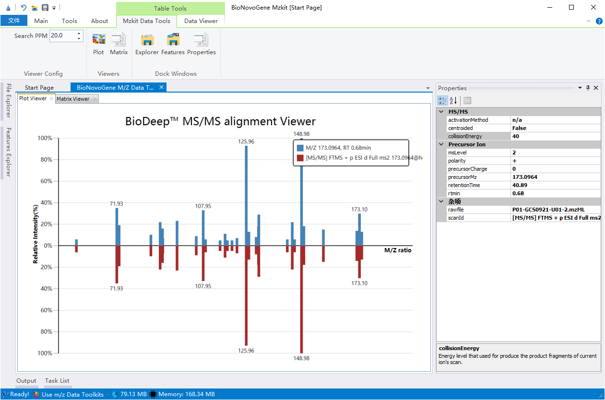Switch to the About ribbon tab
Screen dimensions: 605x400
99,21
